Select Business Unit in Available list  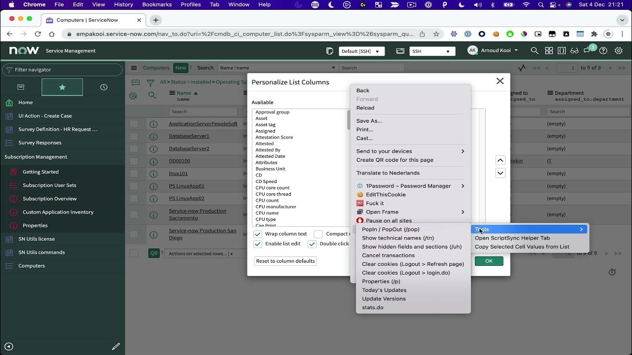(271, 169)
